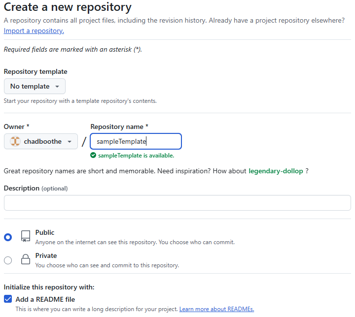Image resolution: width=355 pixels, height=317 pixels.
Task: Open the Owner chadboothe dropdown
Action: 41,141
